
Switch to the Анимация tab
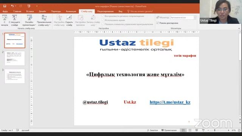point(71,11)
